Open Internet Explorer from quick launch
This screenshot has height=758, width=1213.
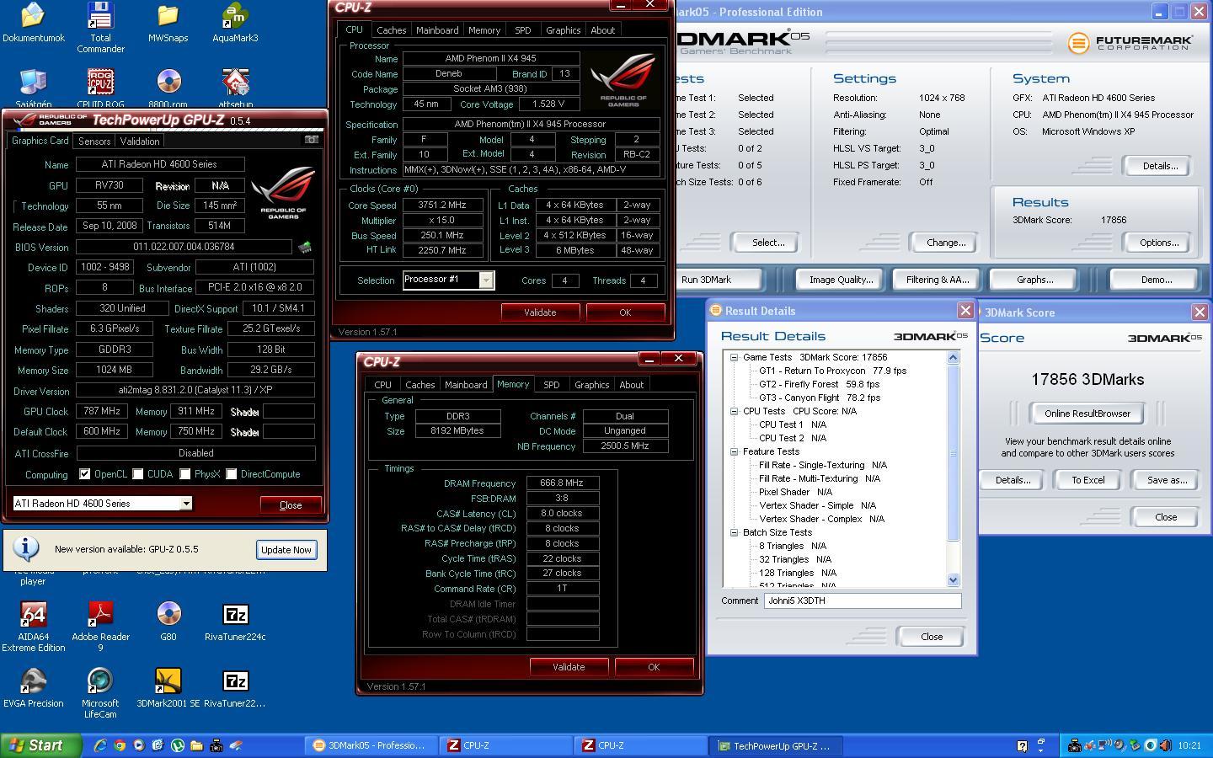click(x=100, y=745)
